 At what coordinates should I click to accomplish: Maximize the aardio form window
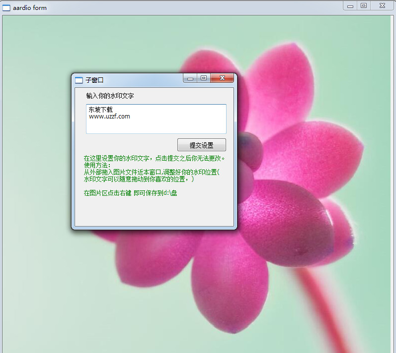(364, 6)
